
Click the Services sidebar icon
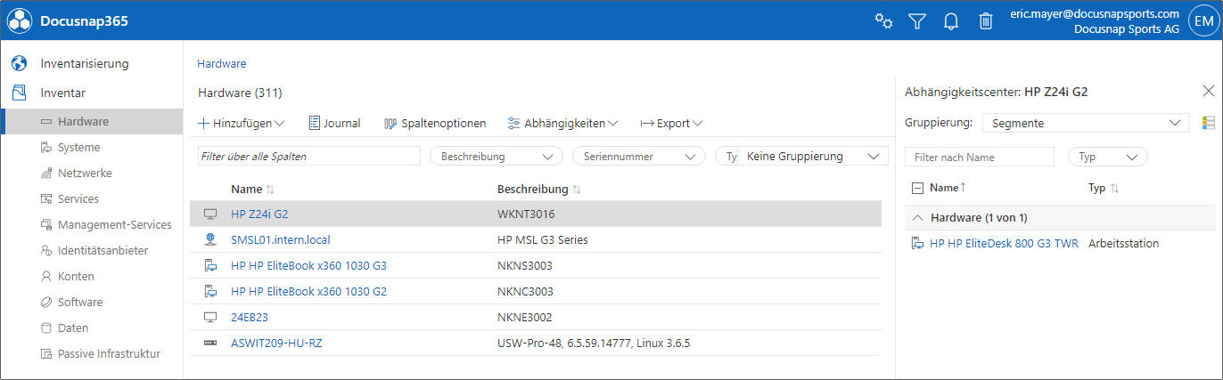click(46, 199)
